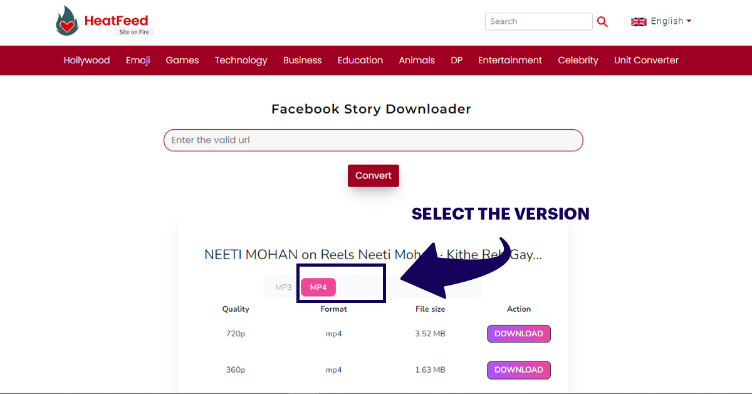Click the 3.52 MB file size

pyautogui.click(x=431, y=334)
